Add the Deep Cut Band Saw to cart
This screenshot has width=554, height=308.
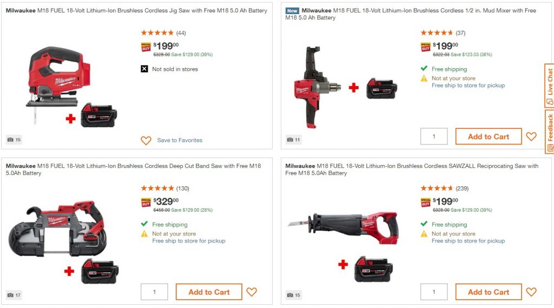click(x=209, y=292)
